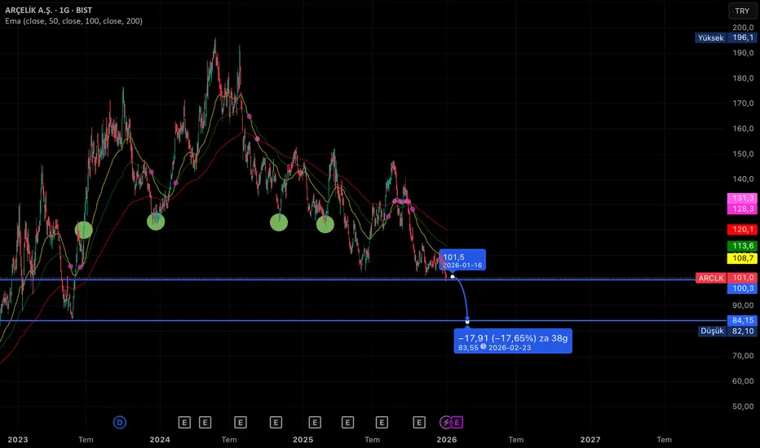Click the 70,00 price axis value

[x=743, y=355]
